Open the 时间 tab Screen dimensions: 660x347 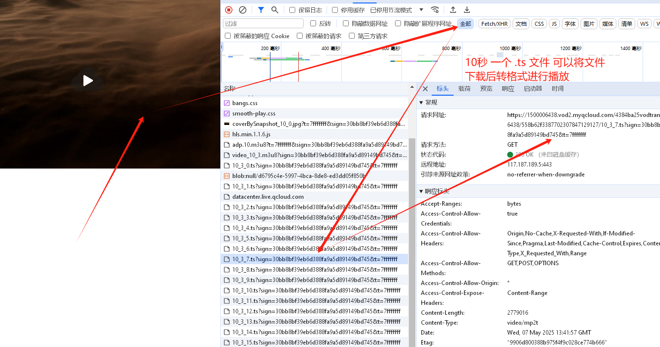coord(558,89)
